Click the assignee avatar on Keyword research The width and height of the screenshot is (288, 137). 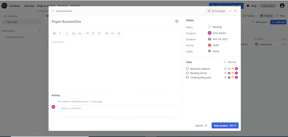tap(236, 69)
